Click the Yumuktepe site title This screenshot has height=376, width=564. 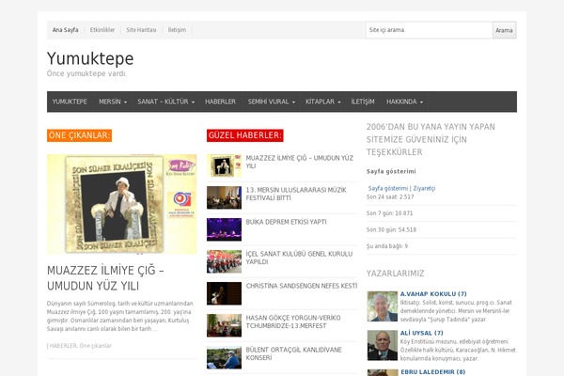pos(90,58)
